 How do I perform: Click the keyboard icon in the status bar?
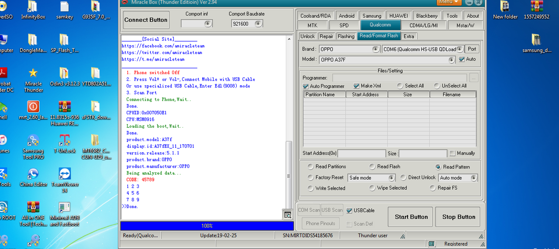coord(431,244)
